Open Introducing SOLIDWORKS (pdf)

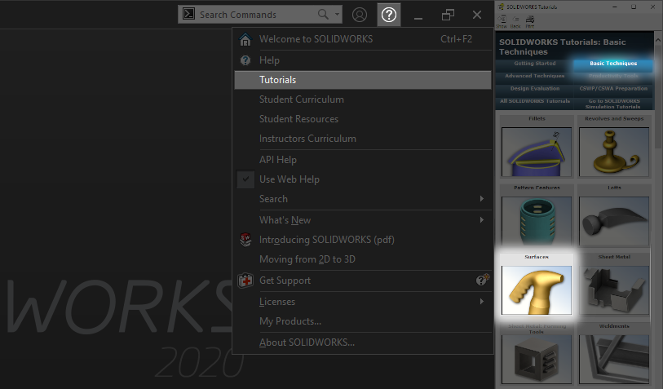363,240
